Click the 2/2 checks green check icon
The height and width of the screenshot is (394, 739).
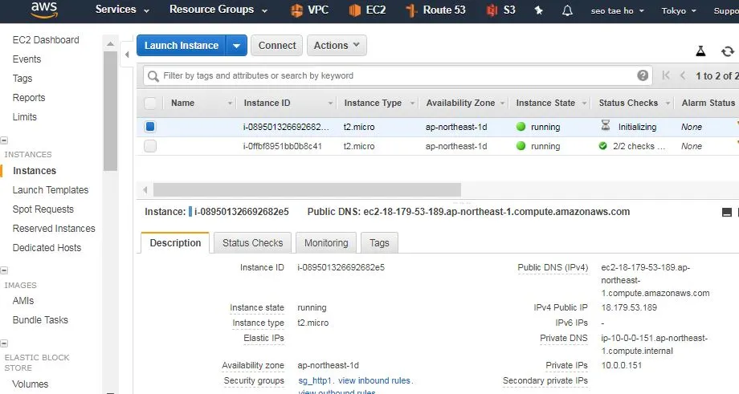pyautogui.click(x=602, y=146)
